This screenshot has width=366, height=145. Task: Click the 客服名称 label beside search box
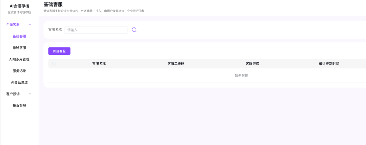[55, 30]
